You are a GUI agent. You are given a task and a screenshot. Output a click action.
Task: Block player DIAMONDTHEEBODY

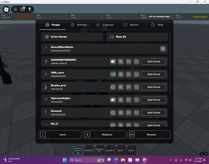click(136, 62)
